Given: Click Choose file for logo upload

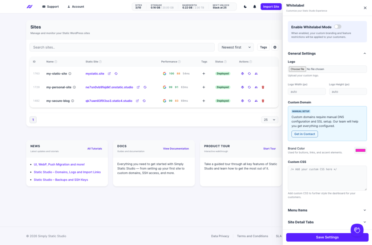Looking at the screenshot, I should tap(297, 69).
